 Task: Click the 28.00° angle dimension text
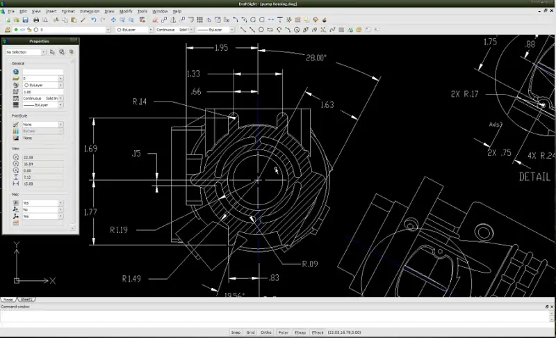pos(316,58)
